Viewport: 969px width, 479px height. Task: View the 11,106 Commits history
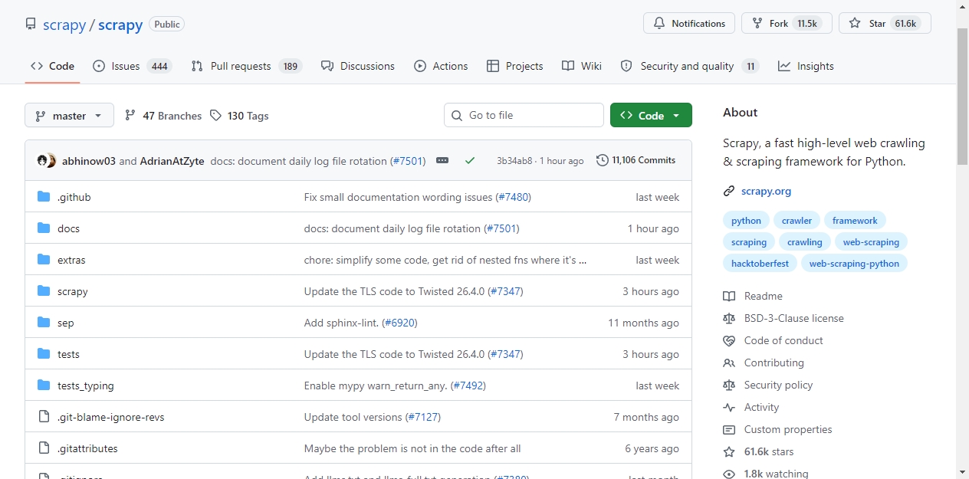coord(636,160)
